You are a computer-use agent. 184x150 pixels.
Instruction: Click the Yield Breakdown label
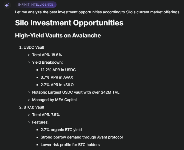47,62
